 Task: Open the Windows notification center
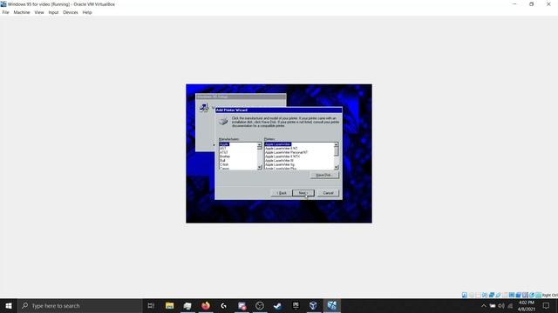coord(547,306)
